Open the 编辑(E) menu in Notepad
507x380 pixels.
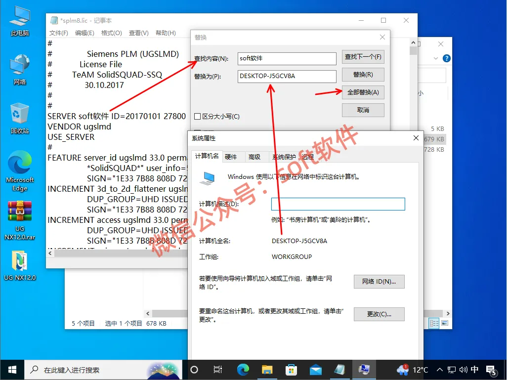tap(84, 33)
